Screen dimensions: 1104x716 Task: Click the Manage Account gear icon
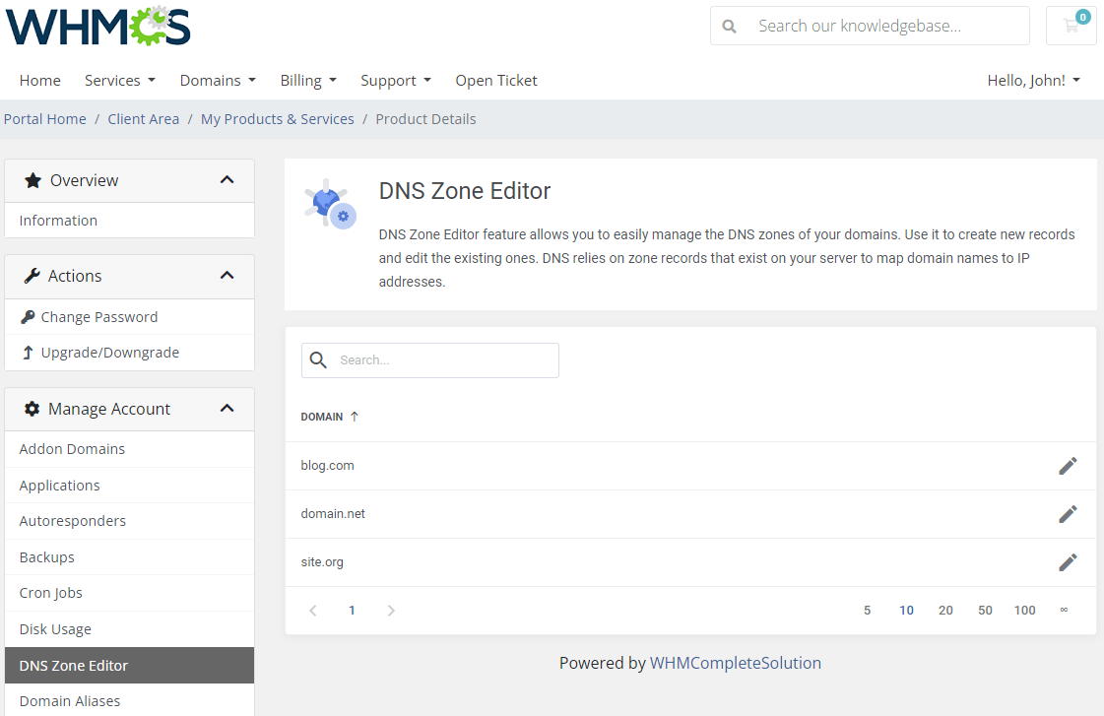point(32,409)
